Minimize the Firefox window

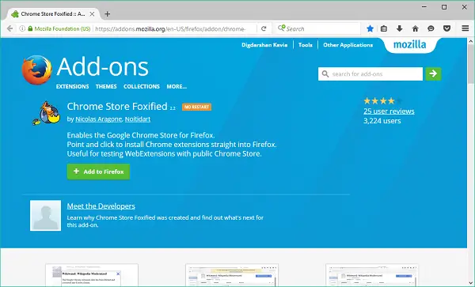click(x=424, y=6)
